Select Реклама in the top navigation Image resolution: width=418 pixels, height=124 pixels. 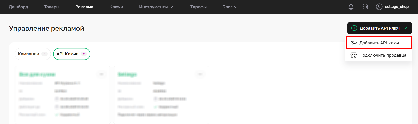84,7
